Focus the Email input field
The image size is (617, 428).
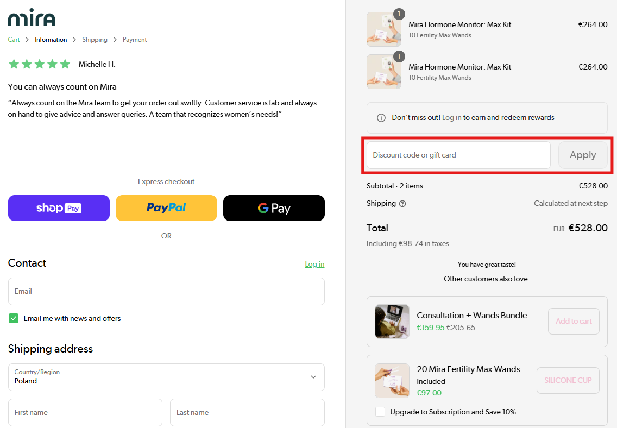pyautogui.click(x=166, y=292)
